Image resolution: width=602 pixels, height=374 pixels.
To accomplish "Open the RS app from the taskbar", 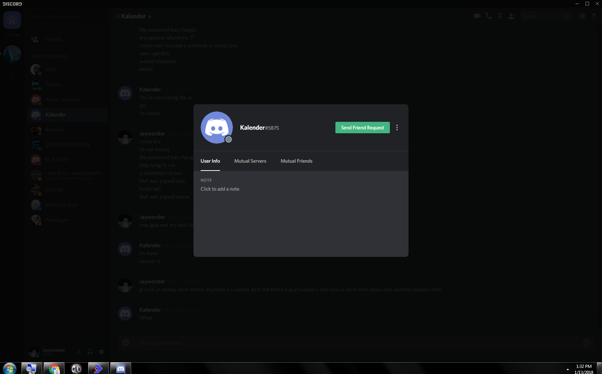I will [x=76, y=368].
